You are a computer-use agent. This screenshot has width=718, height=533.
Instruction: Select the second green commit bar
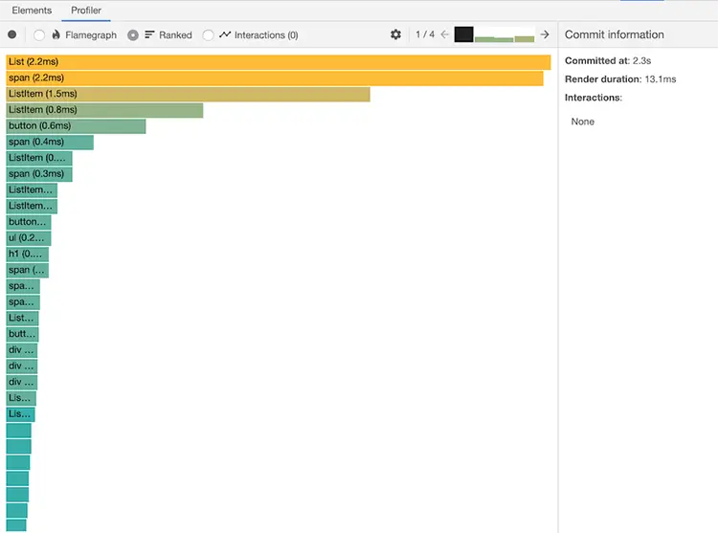[x=484, y=39]
